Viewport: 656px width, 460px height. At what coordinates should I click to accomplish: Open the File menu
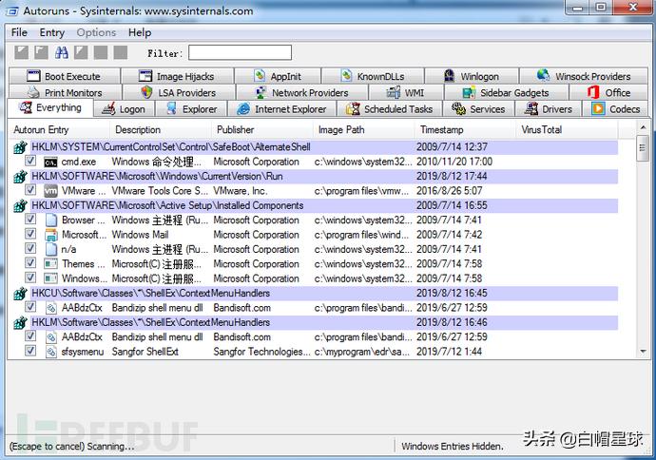coord(19,32)
